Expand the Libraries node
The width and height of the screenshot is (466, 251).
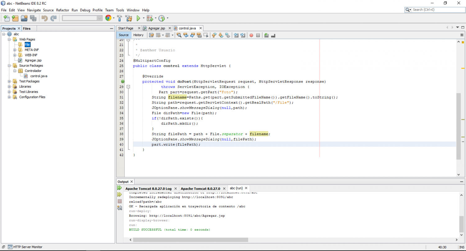pyautogui.click(x=9, y=87)
